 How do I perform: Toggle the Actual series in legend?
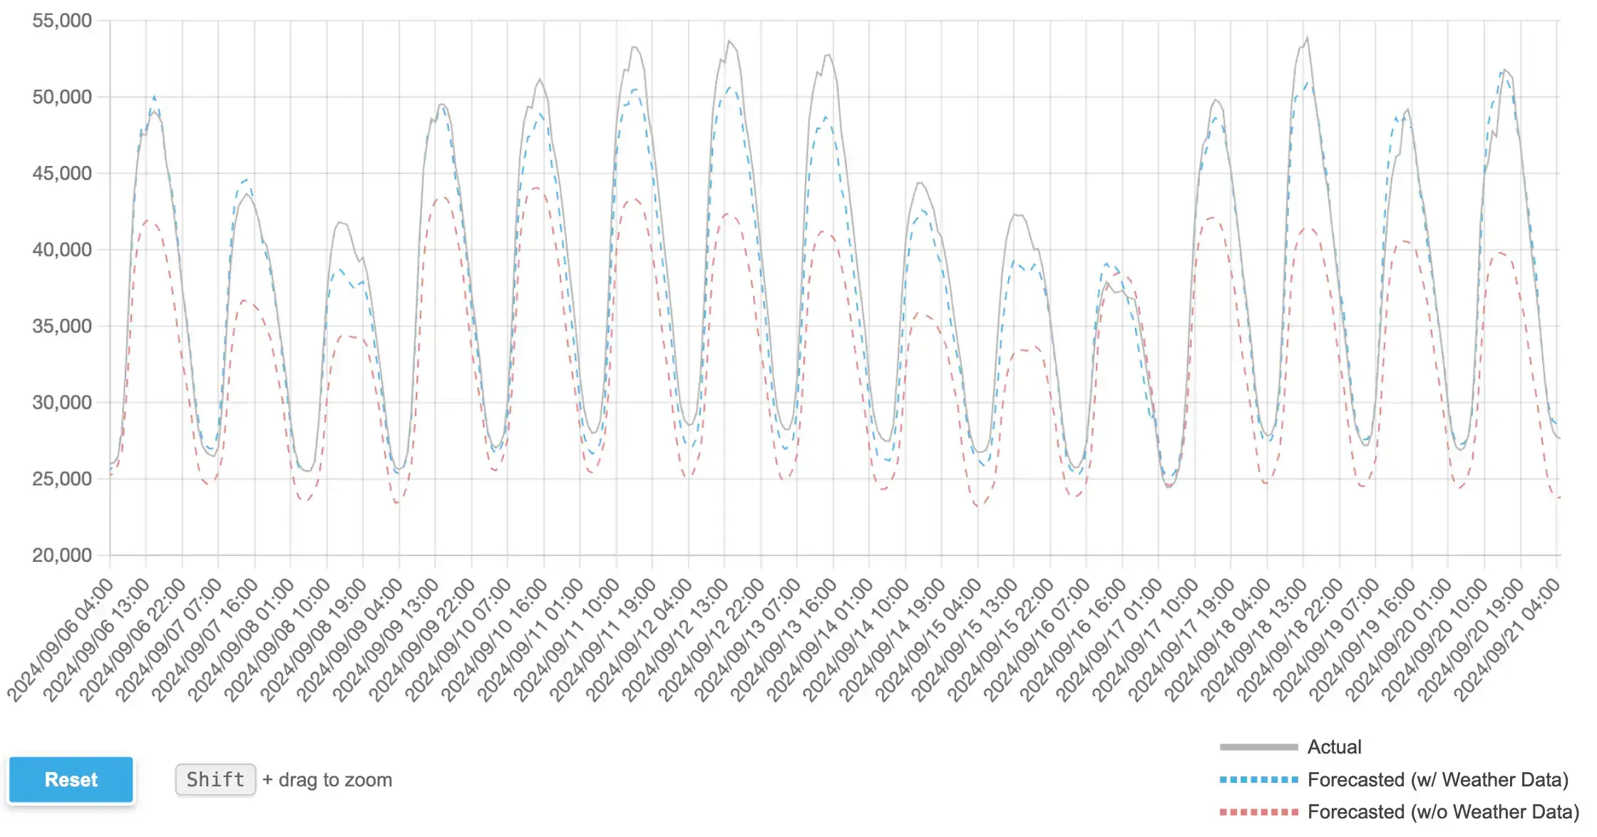[x=1334, y=746]
